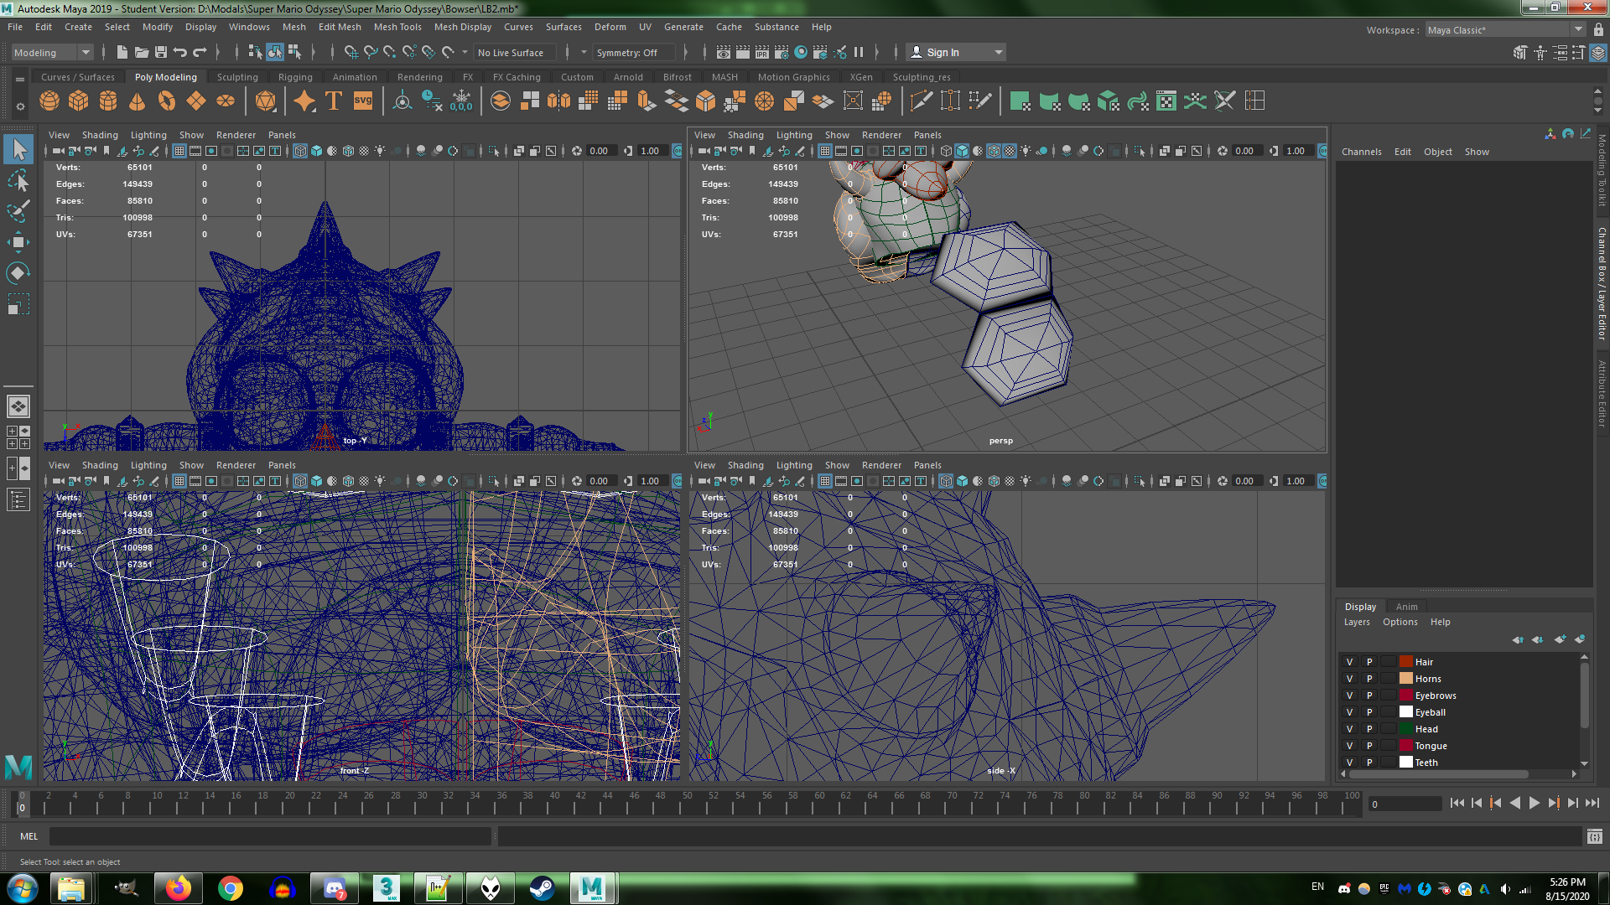Image resolution: width=1610 pixels, height=905 pixels.
Task: Open the Symmetry: Off dropdown
Action: pyautogui.click(x=633, y=52)
